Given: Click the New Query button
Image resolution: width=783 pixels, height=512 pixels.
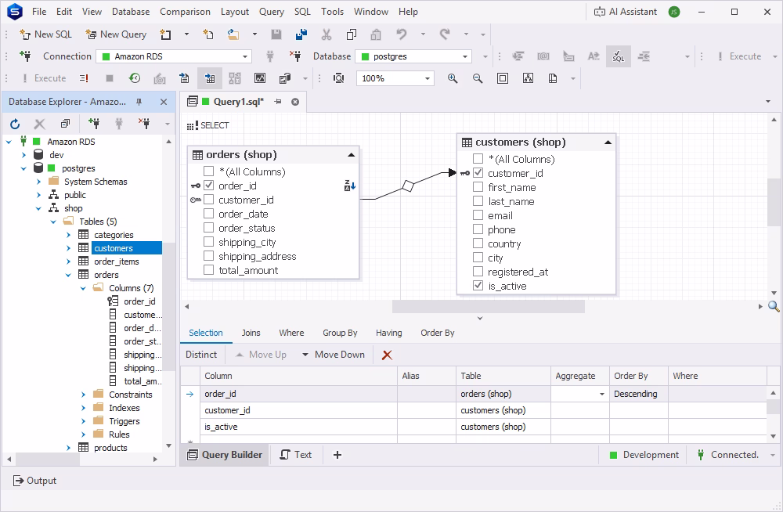Looking at the screenshot, I should pos(116,34).
